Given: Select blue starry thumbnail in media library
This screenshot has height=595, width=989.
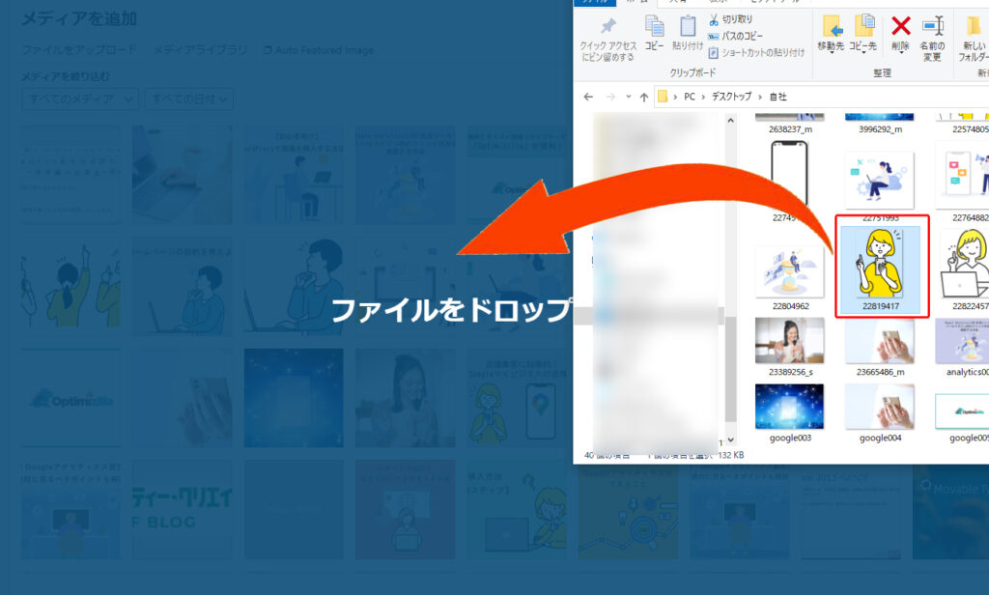Looking at the screenshot, I should (x=294, y=399).
